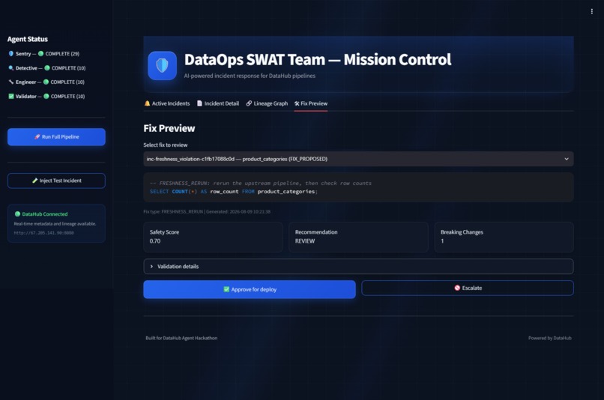Select the Fix Preview tab

coord(311,103)
